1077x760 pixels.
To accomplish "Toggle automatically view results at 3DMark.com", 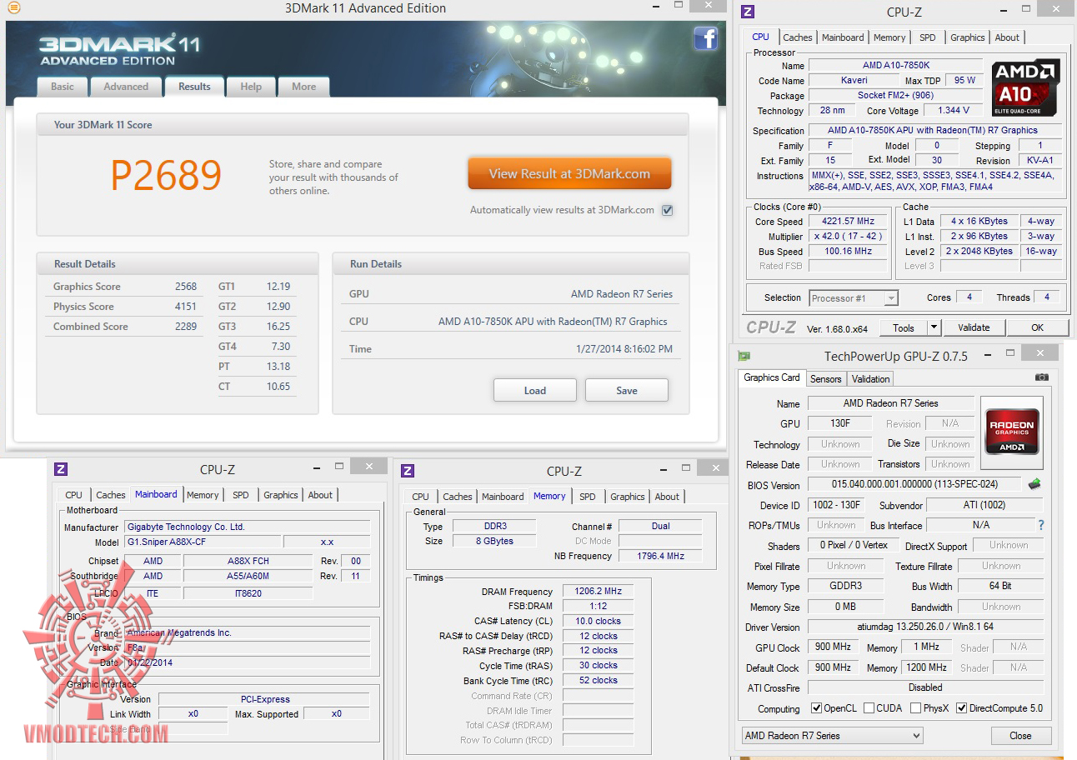I will [x=667, y=210].
